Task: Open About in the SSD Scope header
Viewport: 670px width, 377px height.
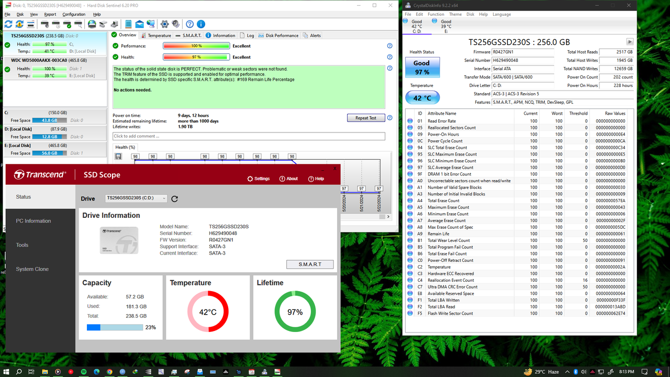Action: tap(288, 179)
